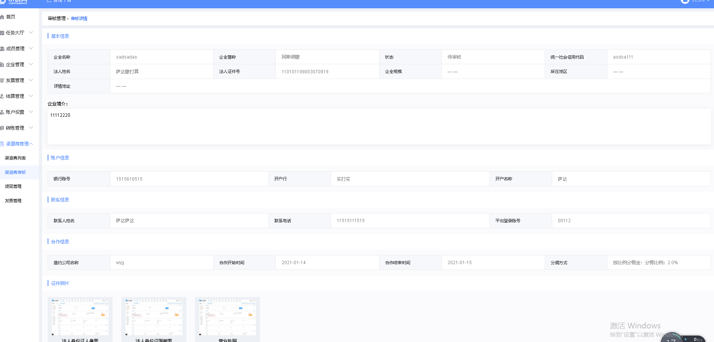Open 发票管理 under 渠道商管理 submenu

pyautogui.click(x=13, y=201)
